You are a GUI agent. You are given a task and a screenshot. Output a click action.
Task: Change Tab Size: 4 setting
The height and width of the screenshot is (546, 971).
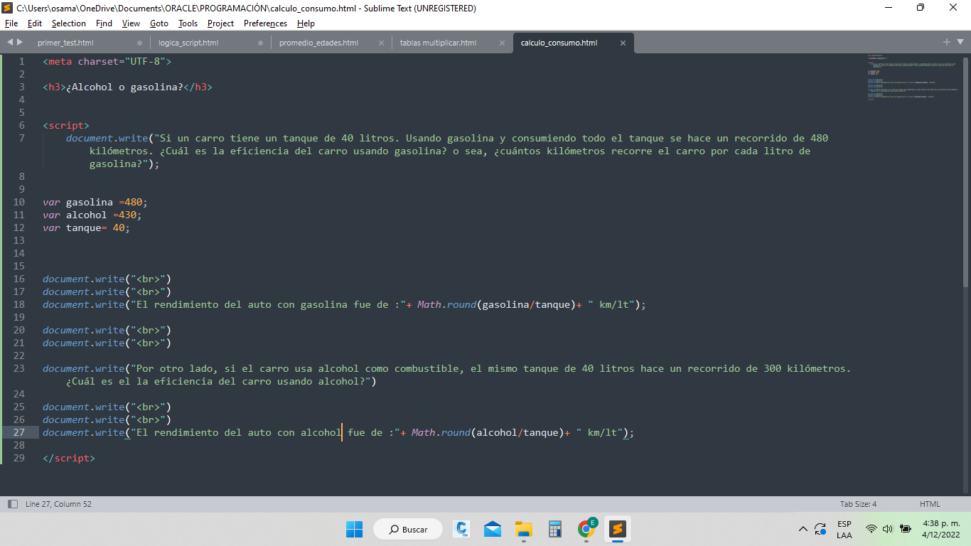(858, 504)
